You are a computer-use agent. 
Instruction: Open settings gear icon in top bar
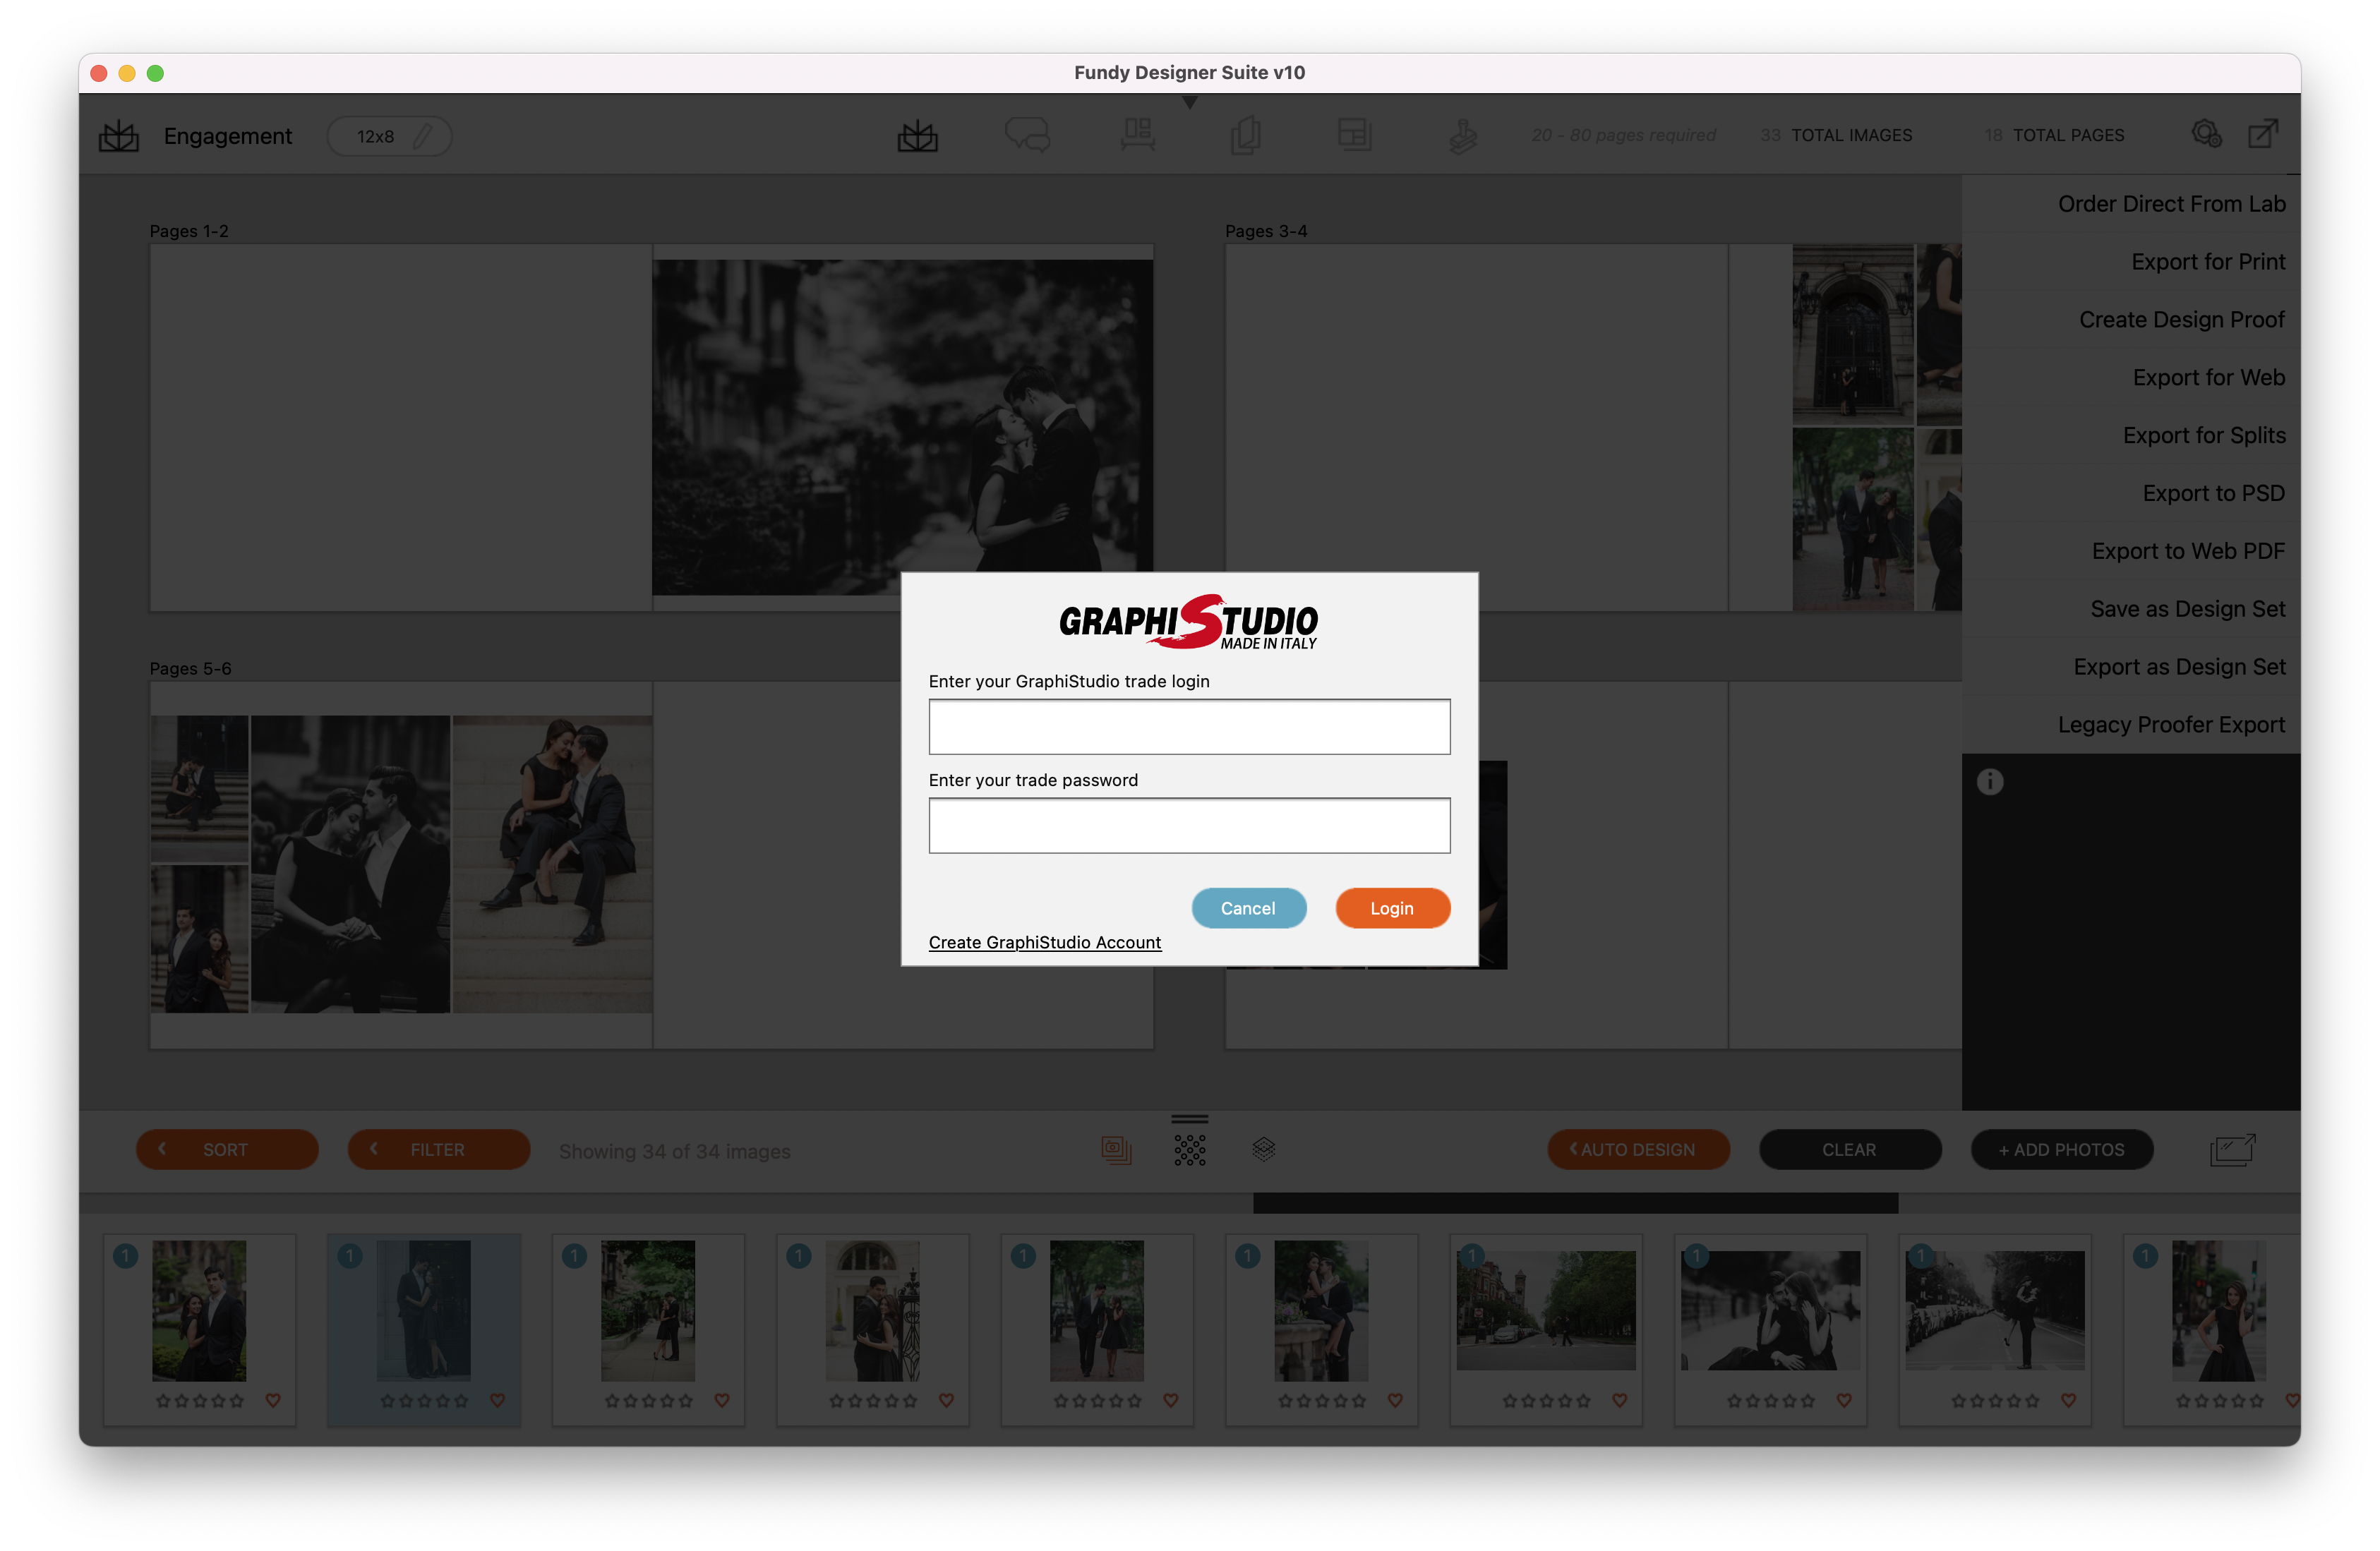click(2206, 134)
